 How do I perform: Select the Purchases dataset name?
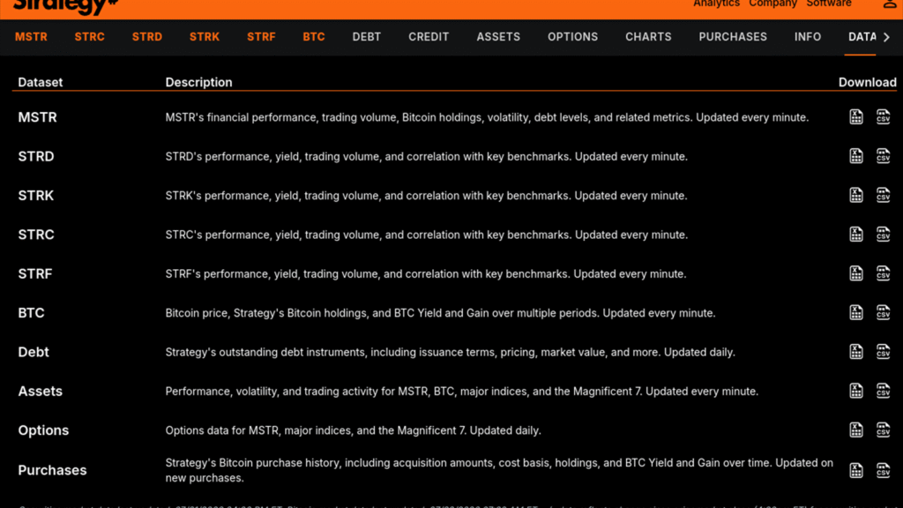tap(52, 470)
